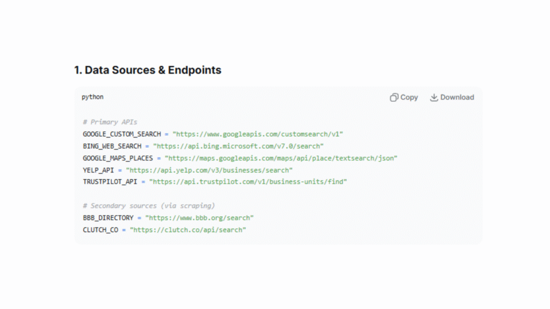Click the YELP_API variable name
Viewport: 550px width, 309px height.
(x=98, y=170)
